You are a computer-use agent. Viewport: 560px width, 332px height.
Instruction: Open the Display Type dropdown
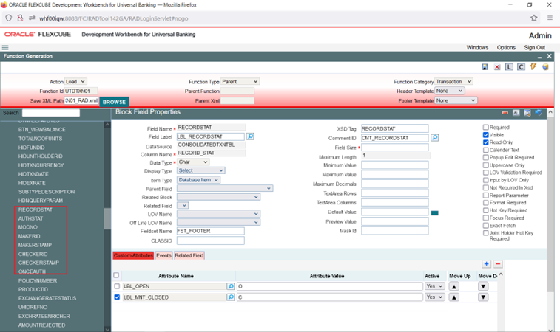coord(200,170)
